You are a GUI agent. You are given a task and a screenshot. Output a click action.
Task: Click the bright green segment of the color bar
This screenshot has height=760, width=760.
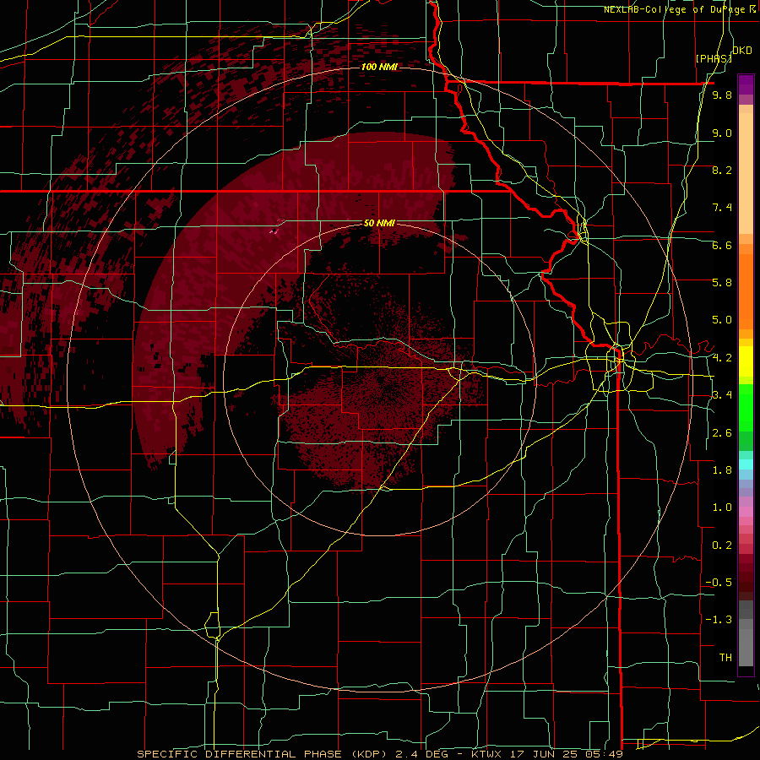point(746,408)
